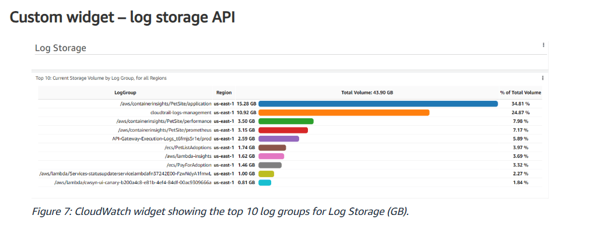Click the 3.97 % value
This screenshot has width=589, height=226.
[521, 147]
